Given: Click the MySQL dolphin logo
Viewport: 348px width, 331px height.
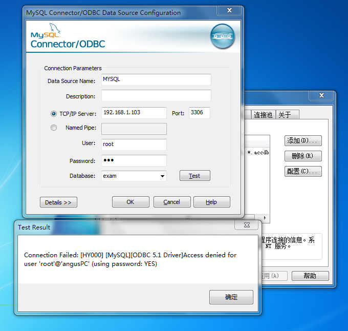Looking at the screenshot, I should point(54,28).
